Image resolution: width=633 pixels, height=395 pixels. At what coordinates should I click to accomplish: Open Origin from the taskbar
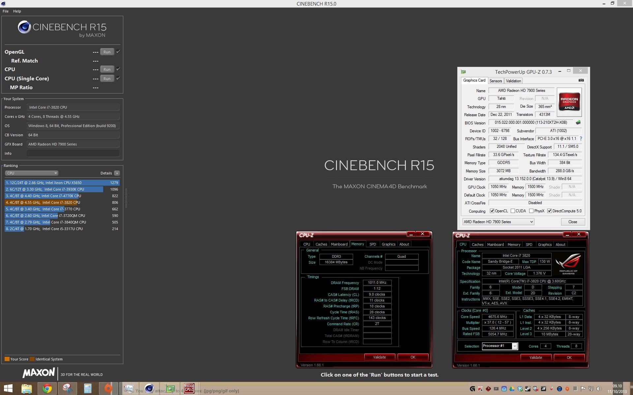[108, 389]
